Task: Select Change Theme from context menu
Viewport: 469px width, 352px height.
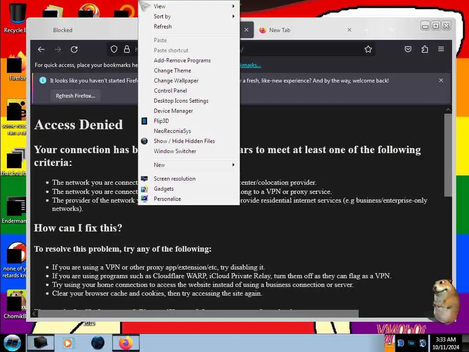Action: (x=189, y=71)
